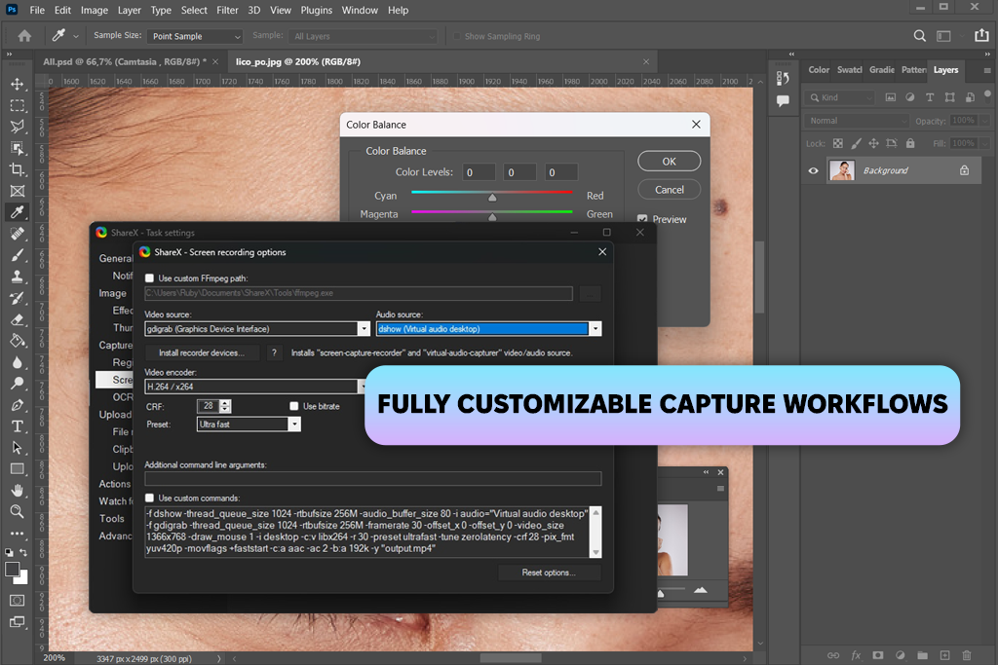Open the Sample Size dropdown
The image size is (998, 665).
(195, 36)
